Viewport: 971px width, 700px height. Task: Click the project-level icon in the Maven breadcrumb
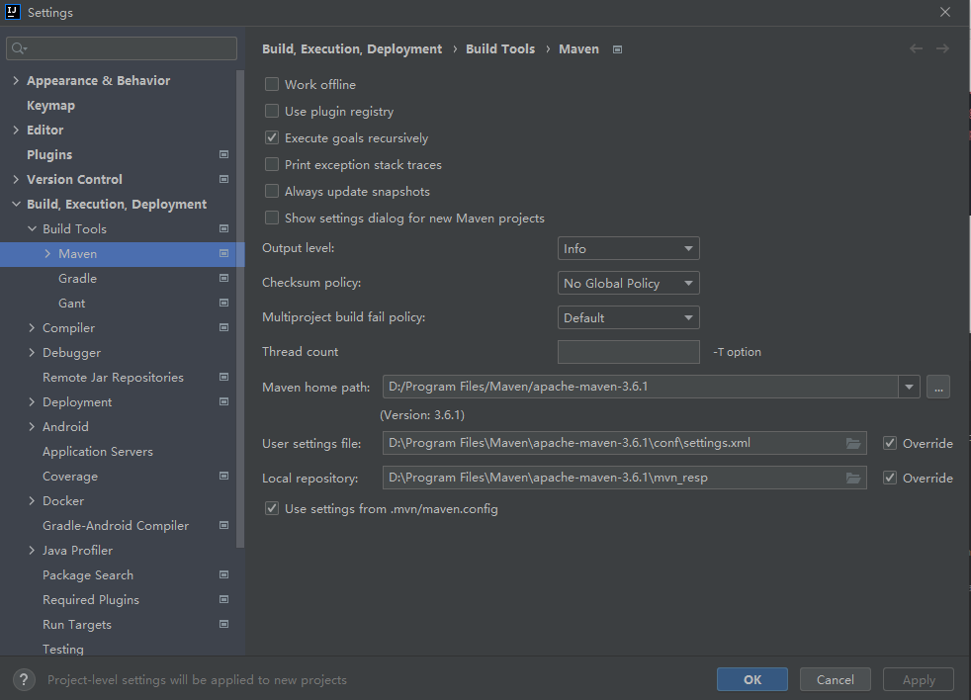coord(617,49)
